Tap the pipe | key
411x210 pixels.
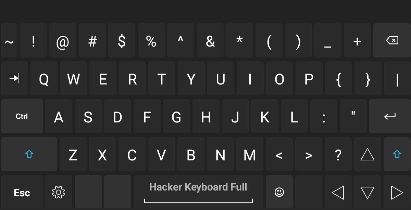[397, 79]
